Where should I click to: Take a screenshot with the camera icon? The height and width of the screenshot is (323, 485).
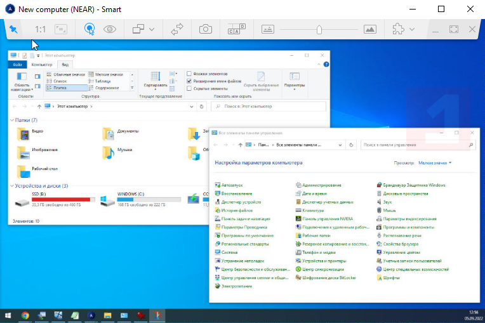206,29
